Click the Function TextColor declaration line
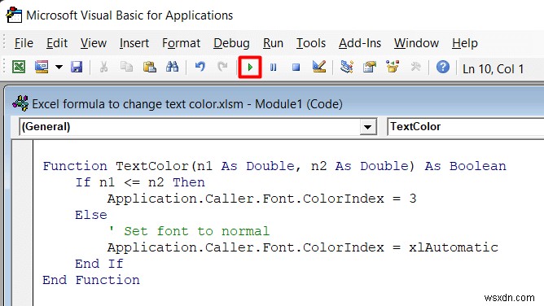This screenshot has height=306, width=544. point(274,166)
